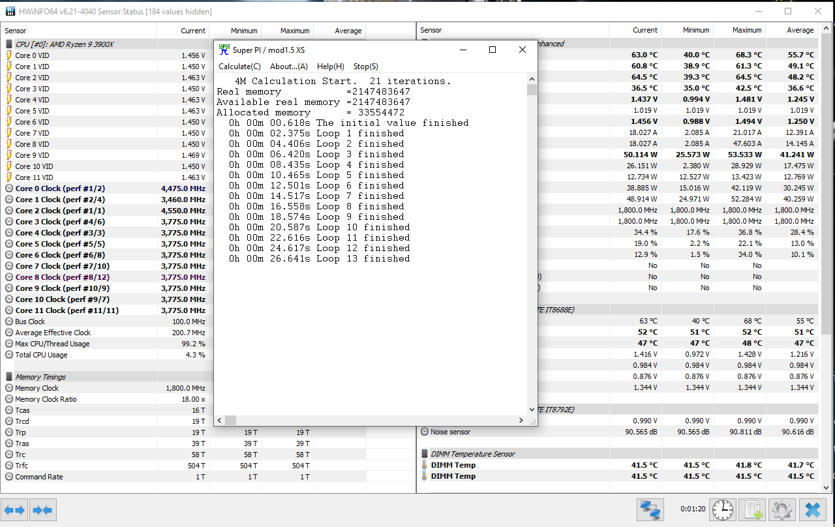
Task: Click the Super PI title bar icon
Action: click(224, 50)
